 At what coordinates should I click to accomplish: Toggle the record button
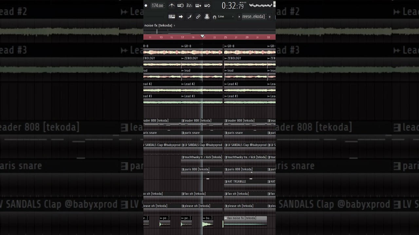pos(146,6)
